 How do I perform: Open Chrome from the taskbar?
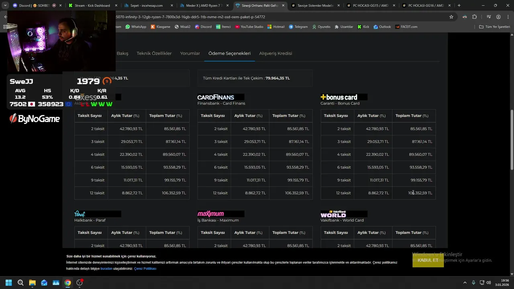pyautogui.click(x=67, y=283)
